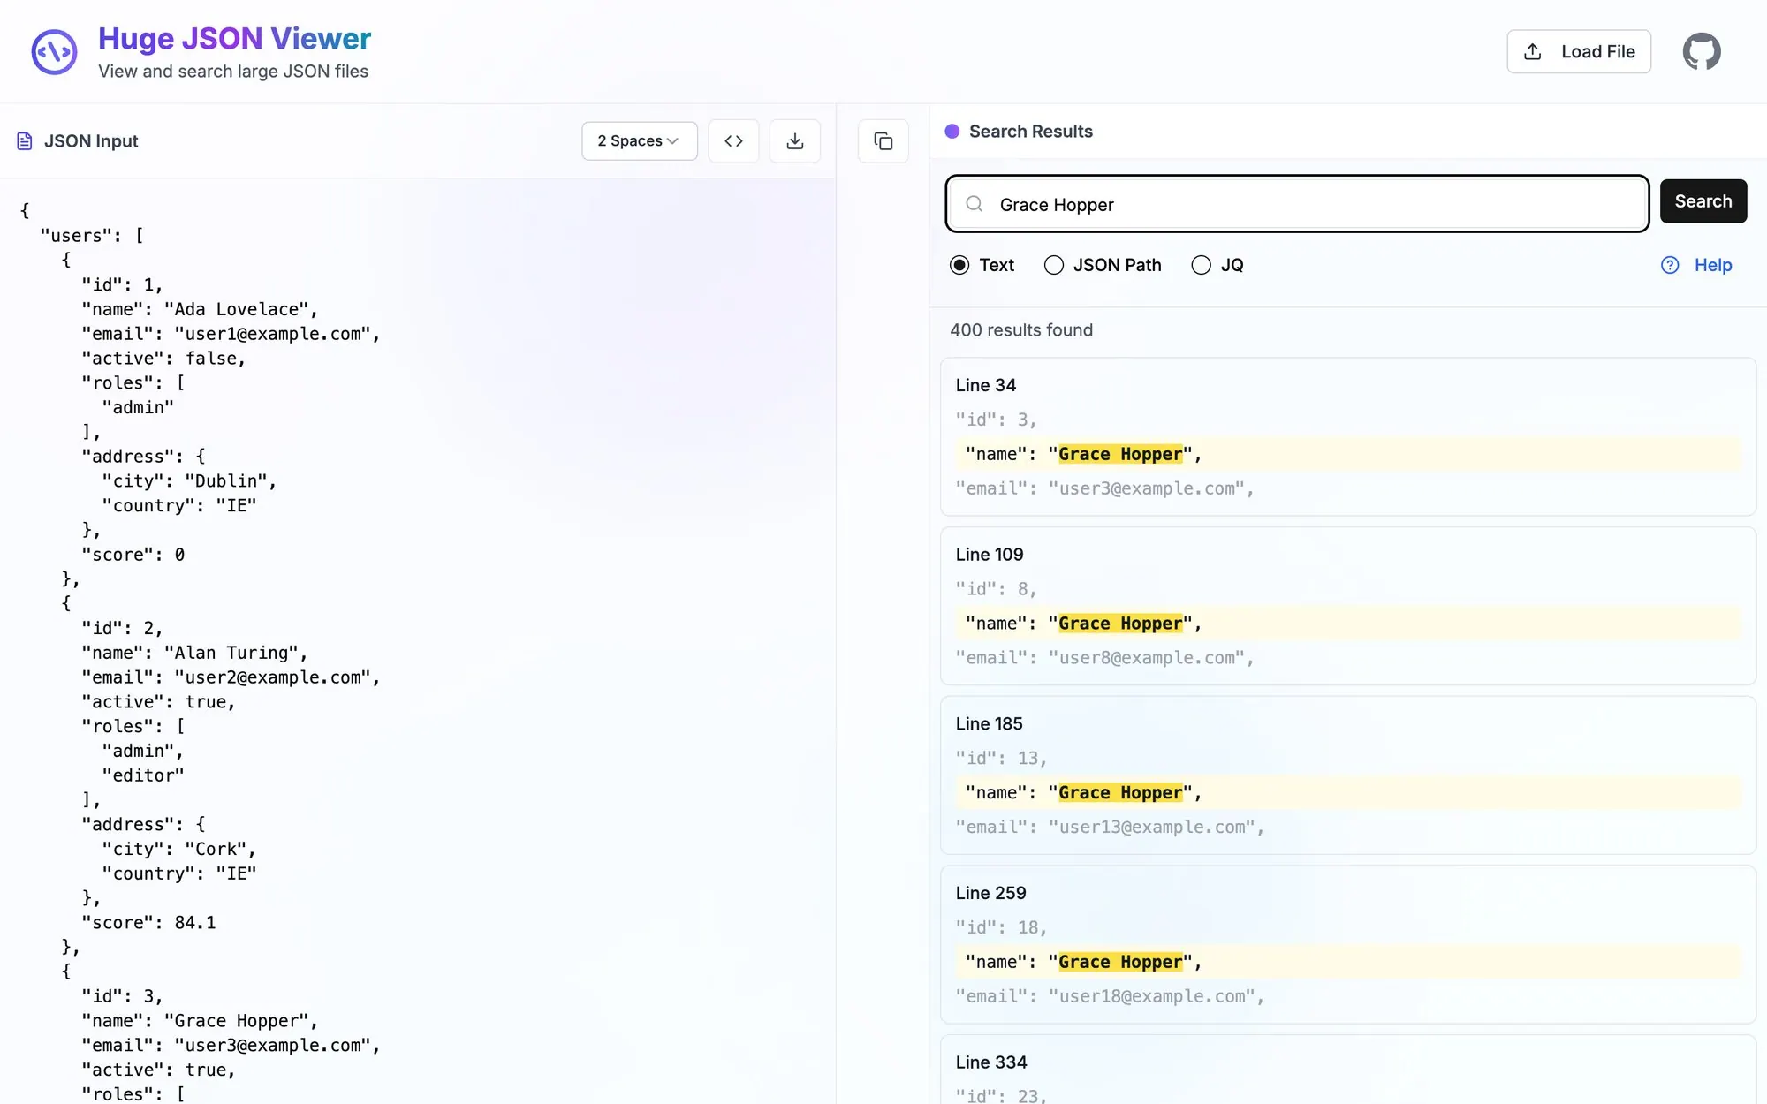This screenshot has height=1104, width=1767.
Task: Click the "active": false line
Action: click(x=163, y=359)
